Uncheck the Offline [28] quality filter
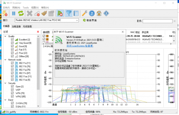This screenshot has height=115, width=179. pos(12,56)
